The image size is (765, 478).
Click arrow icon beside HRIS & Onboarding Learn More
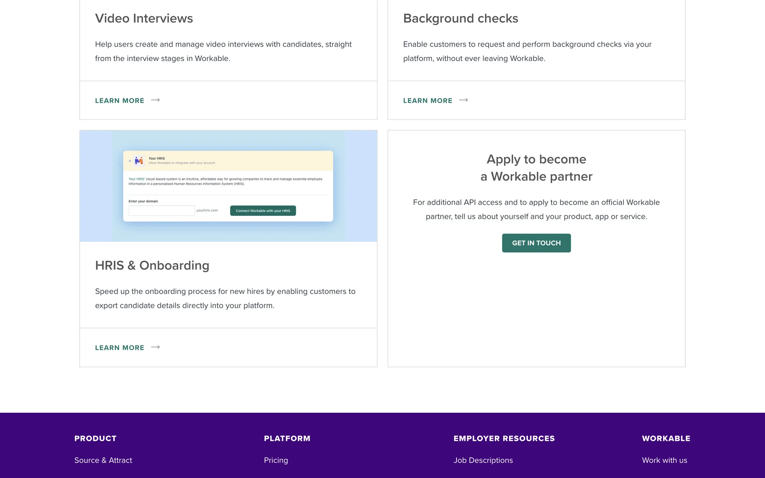point(155,347)
